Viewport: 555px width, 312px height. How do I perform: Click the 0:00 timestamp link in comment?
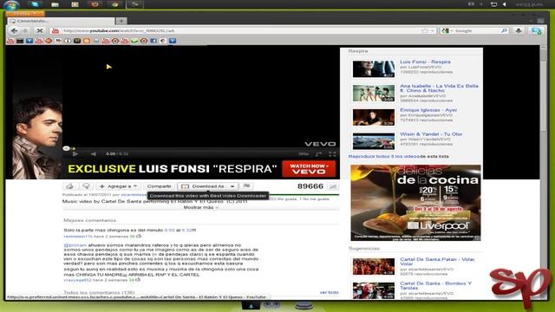point(170,230)
